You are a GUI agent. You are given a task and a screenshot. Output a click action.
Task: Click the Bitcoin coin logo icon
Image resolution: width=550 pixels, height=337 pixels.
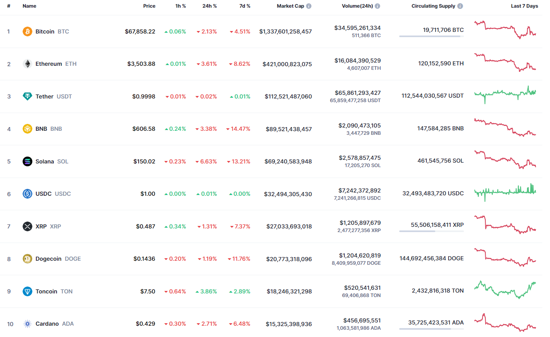coord(27,31)
